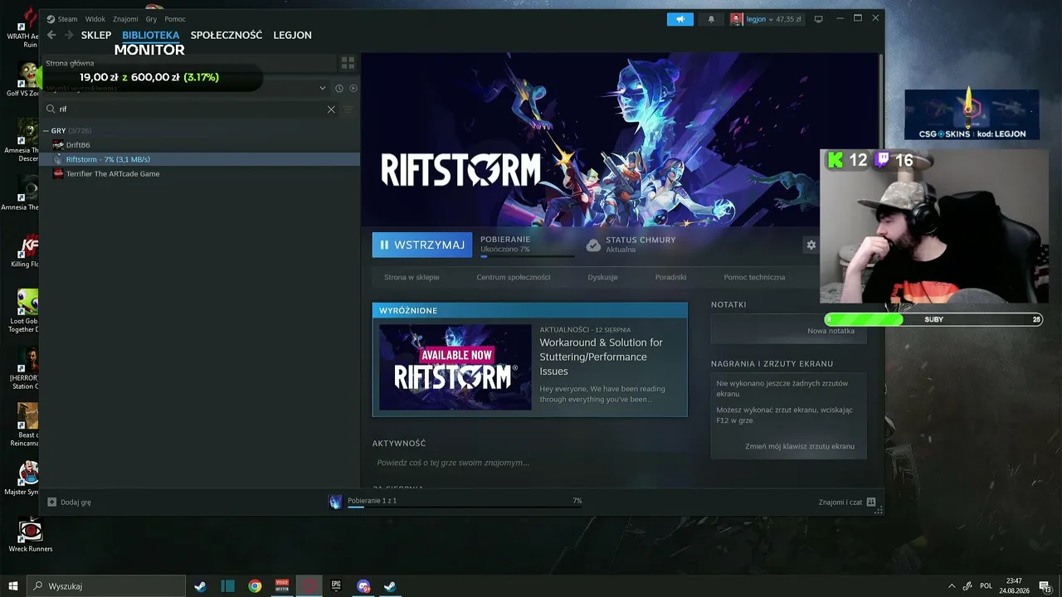Click the library search field
Screen dimensions: 1062x597
pos(191,109)
